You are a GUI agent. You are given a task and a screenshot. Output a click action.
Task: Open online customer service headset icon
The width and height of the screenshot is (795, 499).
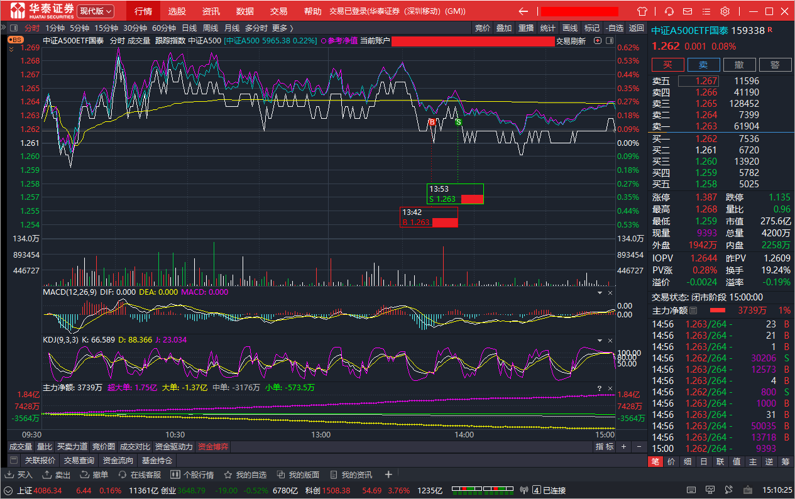point(669,11)
